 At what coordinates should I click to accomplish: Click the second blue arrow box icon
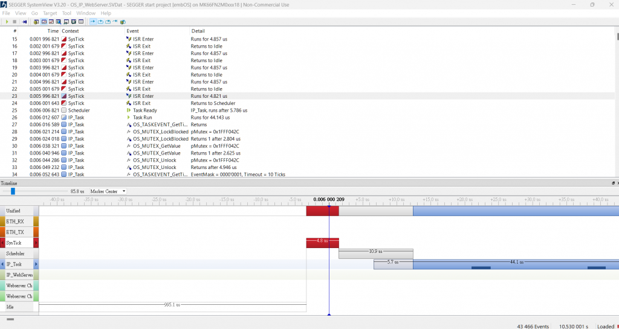tap(100, 22)
